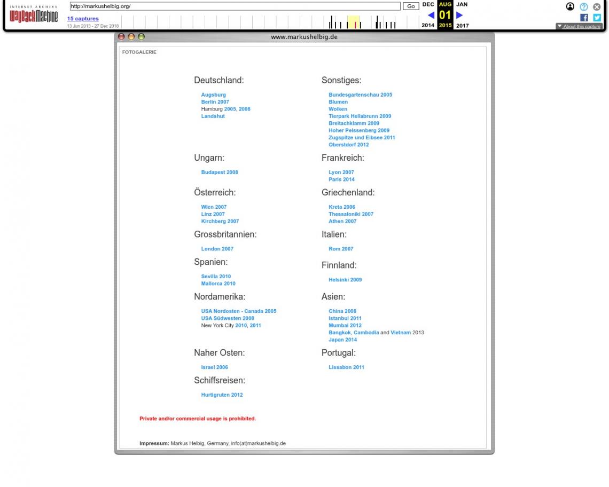Share capture on Twitter
Screen dimensions: 609x487
coord(597,18)
